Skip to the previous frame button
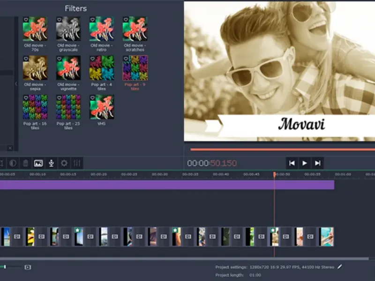 (292, 163)
